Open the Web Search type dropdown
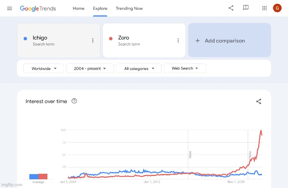 pos(185,68)
